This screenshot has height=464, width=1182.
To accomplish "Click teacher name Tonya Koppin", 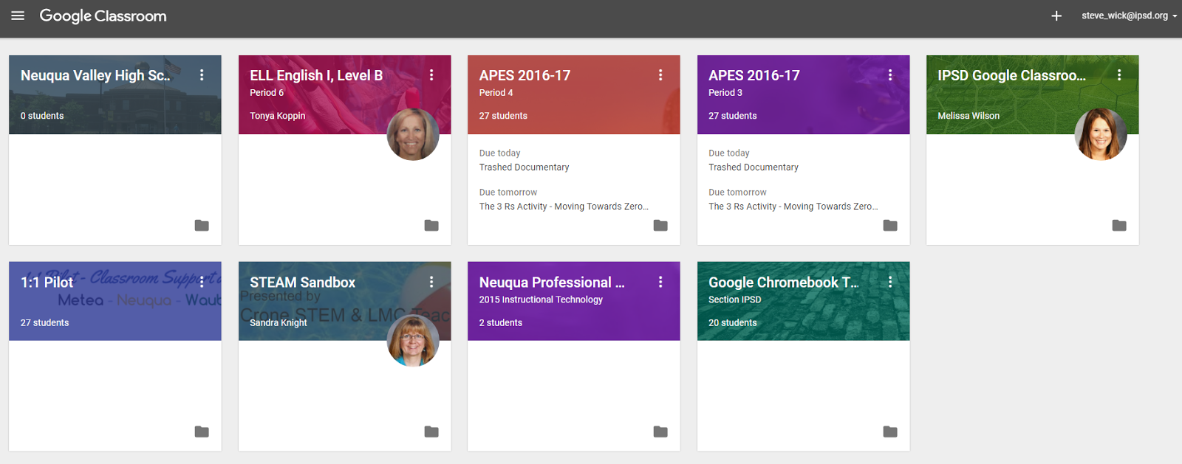I will tap(277, 116).
